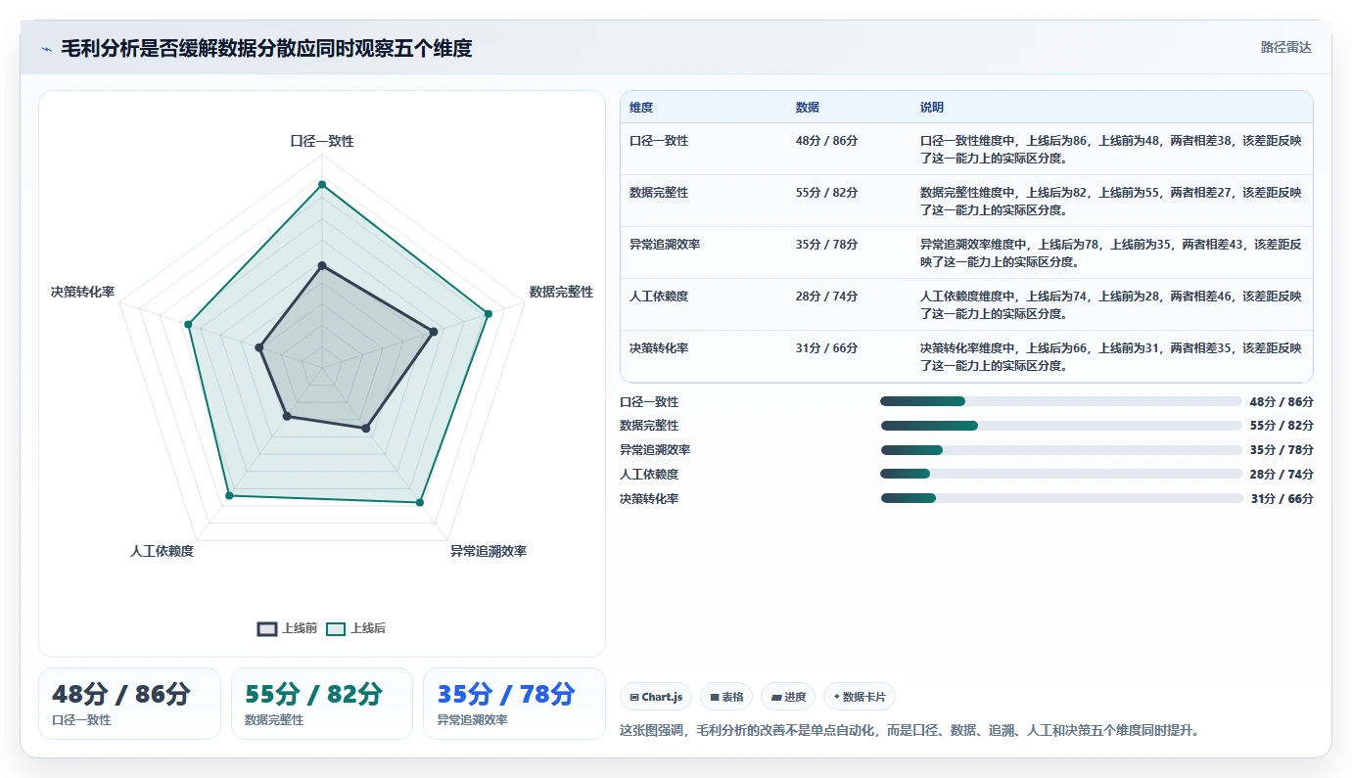Image resolution: width=1352 pixels, height=778 pixels.
Task: Click the 55分 / 82分 table cell
Action: [826, 193]
